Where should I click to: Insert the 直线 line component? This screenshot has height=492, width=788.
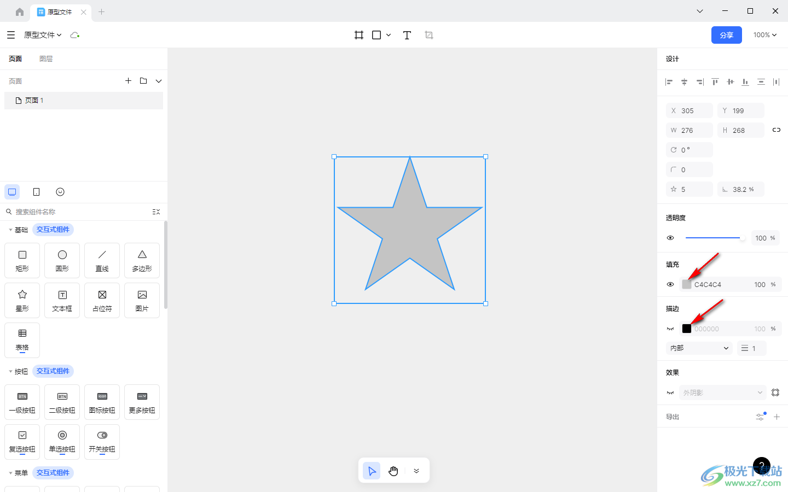(102, 260)
